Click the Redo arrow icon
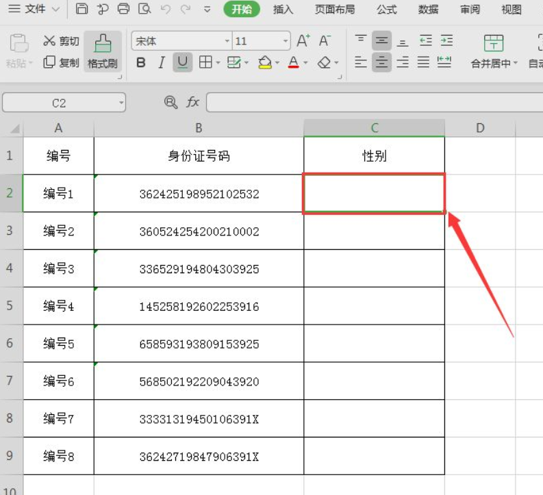Viewport: 543px width, 495px height. pyautogui.click(x=186, y=9)
